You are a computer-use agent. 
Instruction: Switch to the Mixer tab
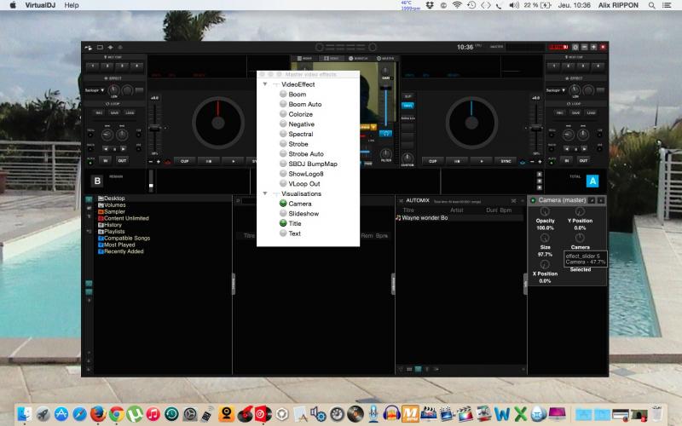tap(304, 58)
